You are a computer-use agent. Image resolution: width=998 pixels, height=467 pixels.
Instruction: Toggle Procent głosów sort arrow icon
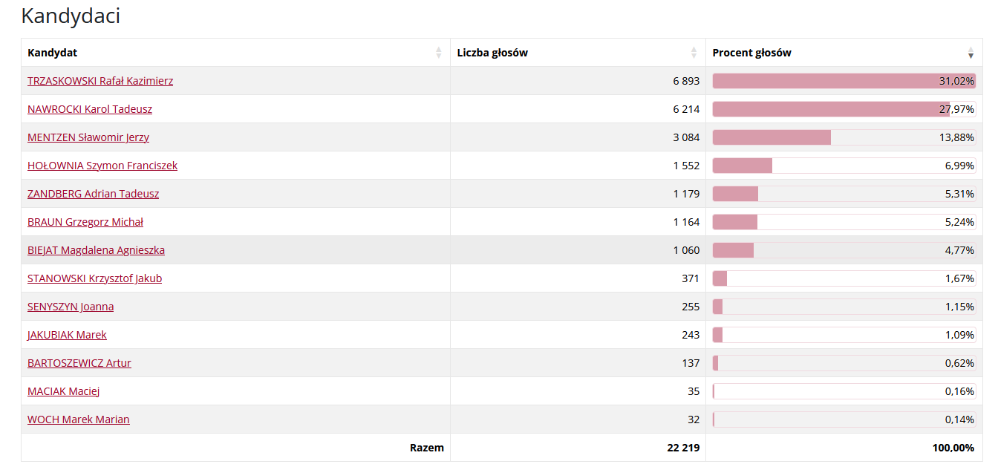(x=971, y=53)
